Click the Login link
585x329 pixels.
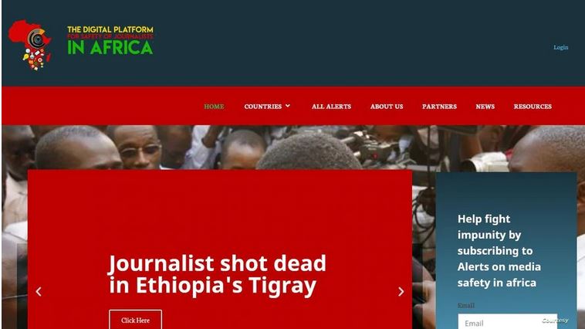click(561, 47)
